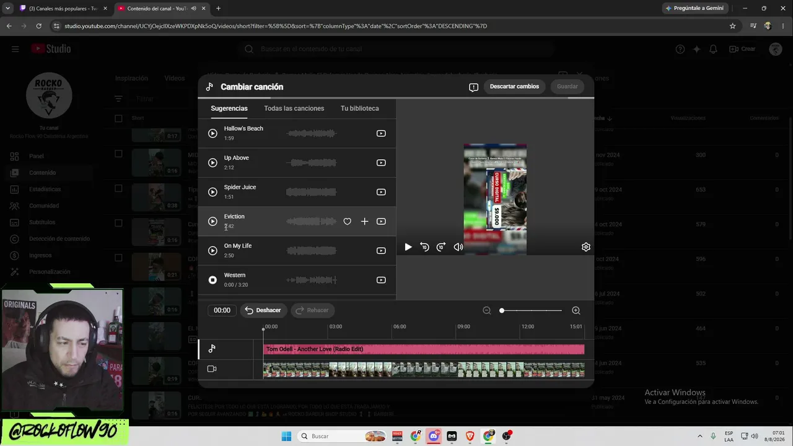Expand the system tray hidden icons
The height and width of the screenshot is (446, 793).
[x=700, y=436]
